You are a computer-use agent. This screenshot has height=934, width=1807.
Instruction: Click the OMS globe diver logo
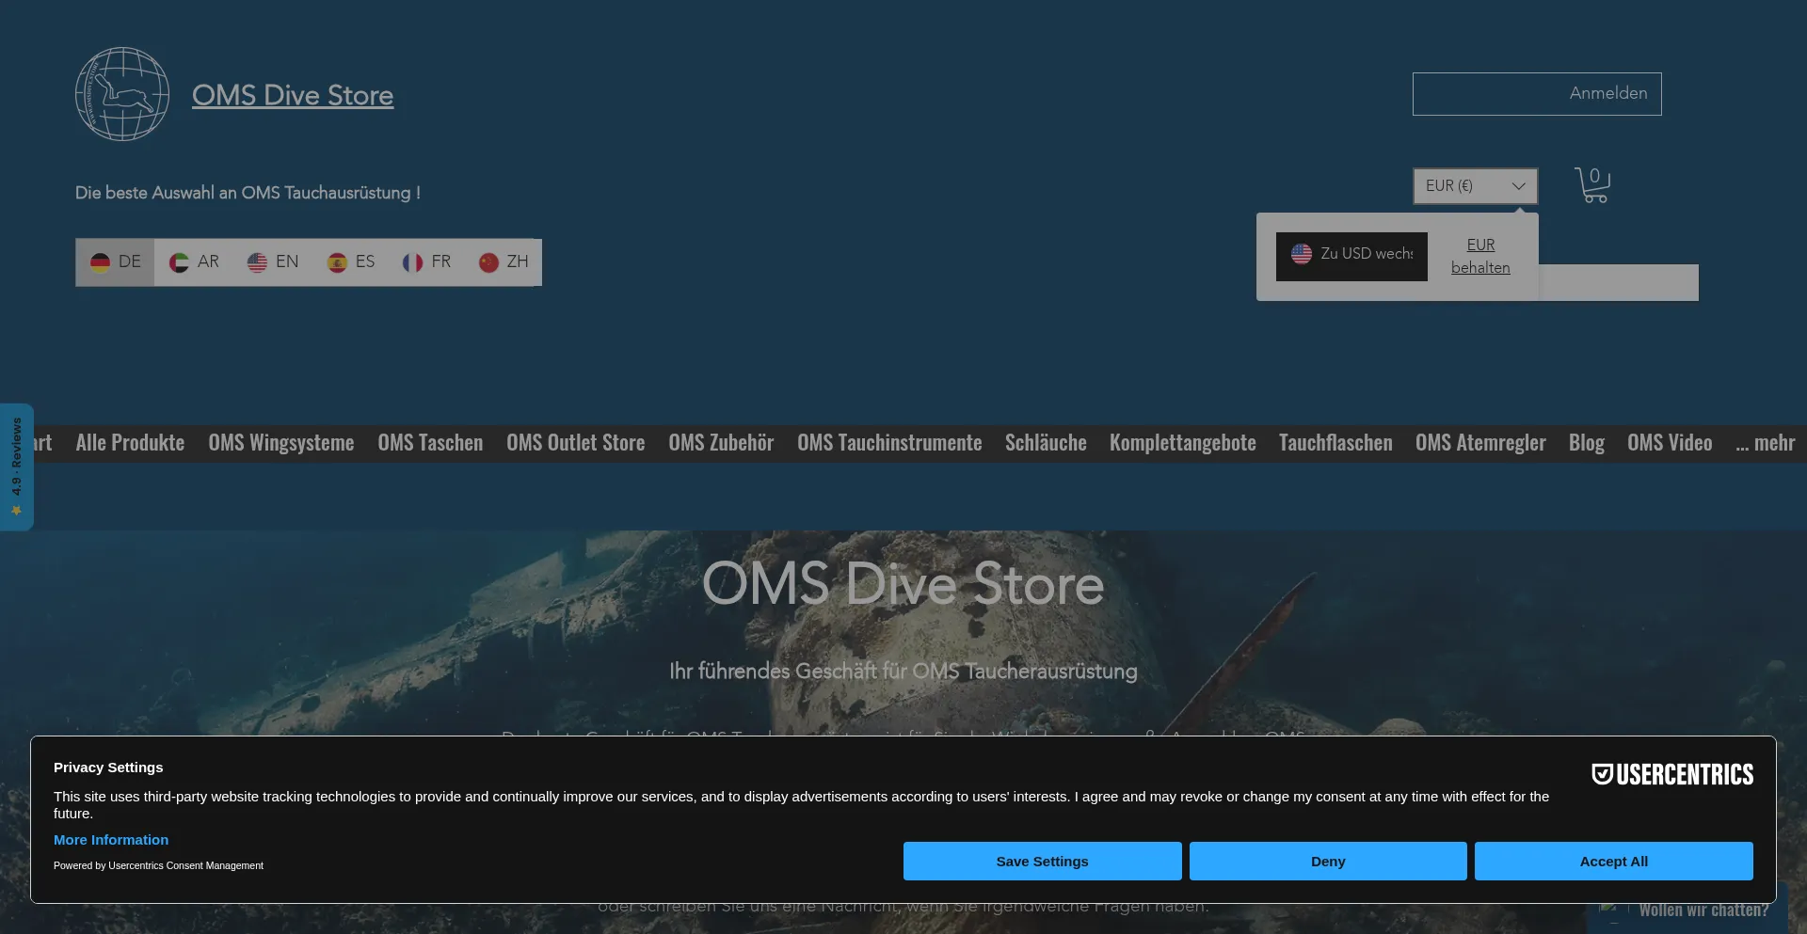pos(122,94)
